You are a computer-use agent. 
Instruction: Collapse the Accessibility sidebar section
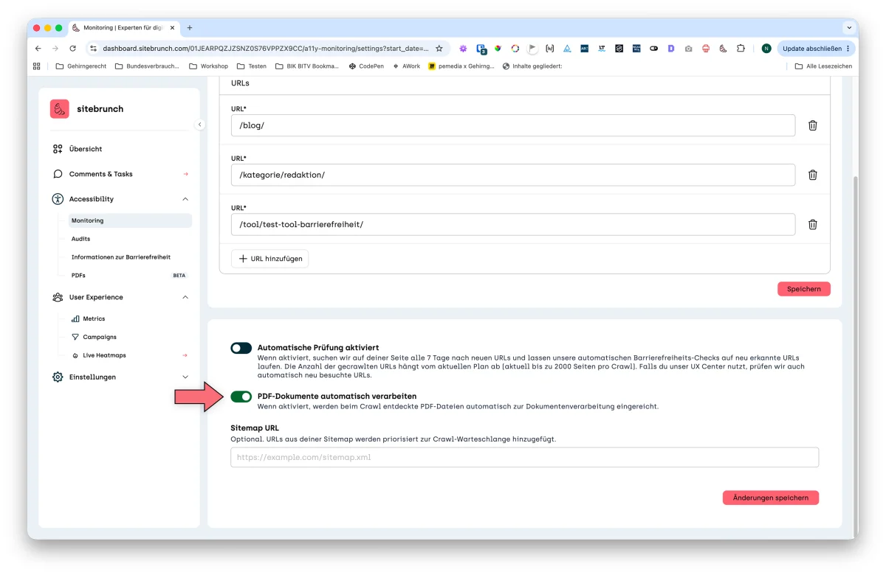coord(185,199)
